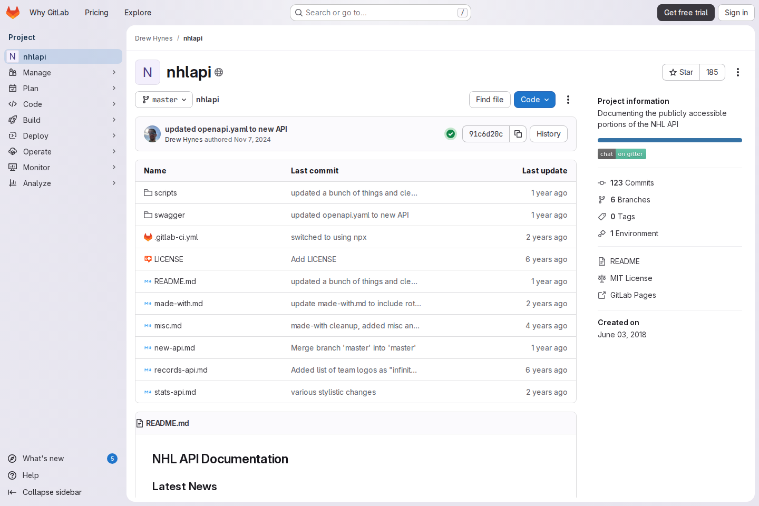Go to the Explore menu item
759x506 pixels.
138,12
